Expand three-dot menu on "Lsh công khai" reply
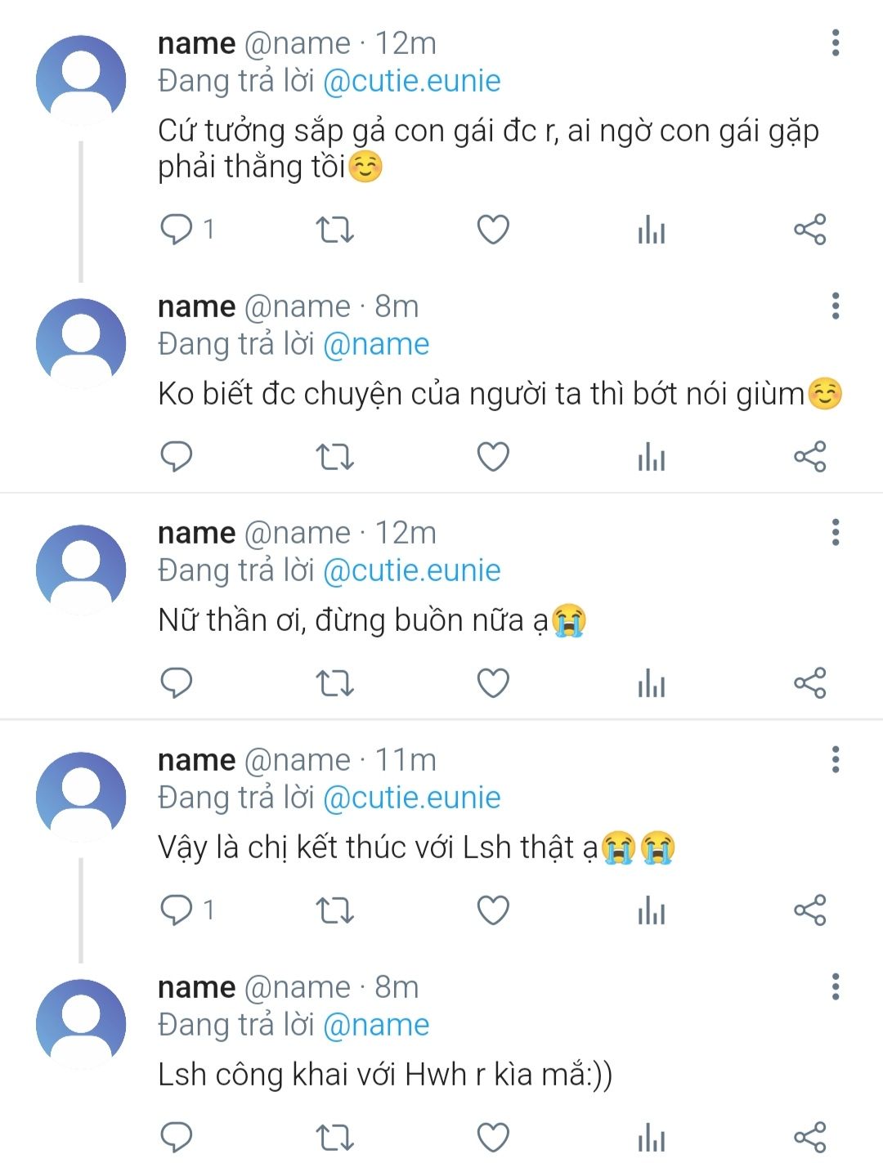 (x=835, y=987)
